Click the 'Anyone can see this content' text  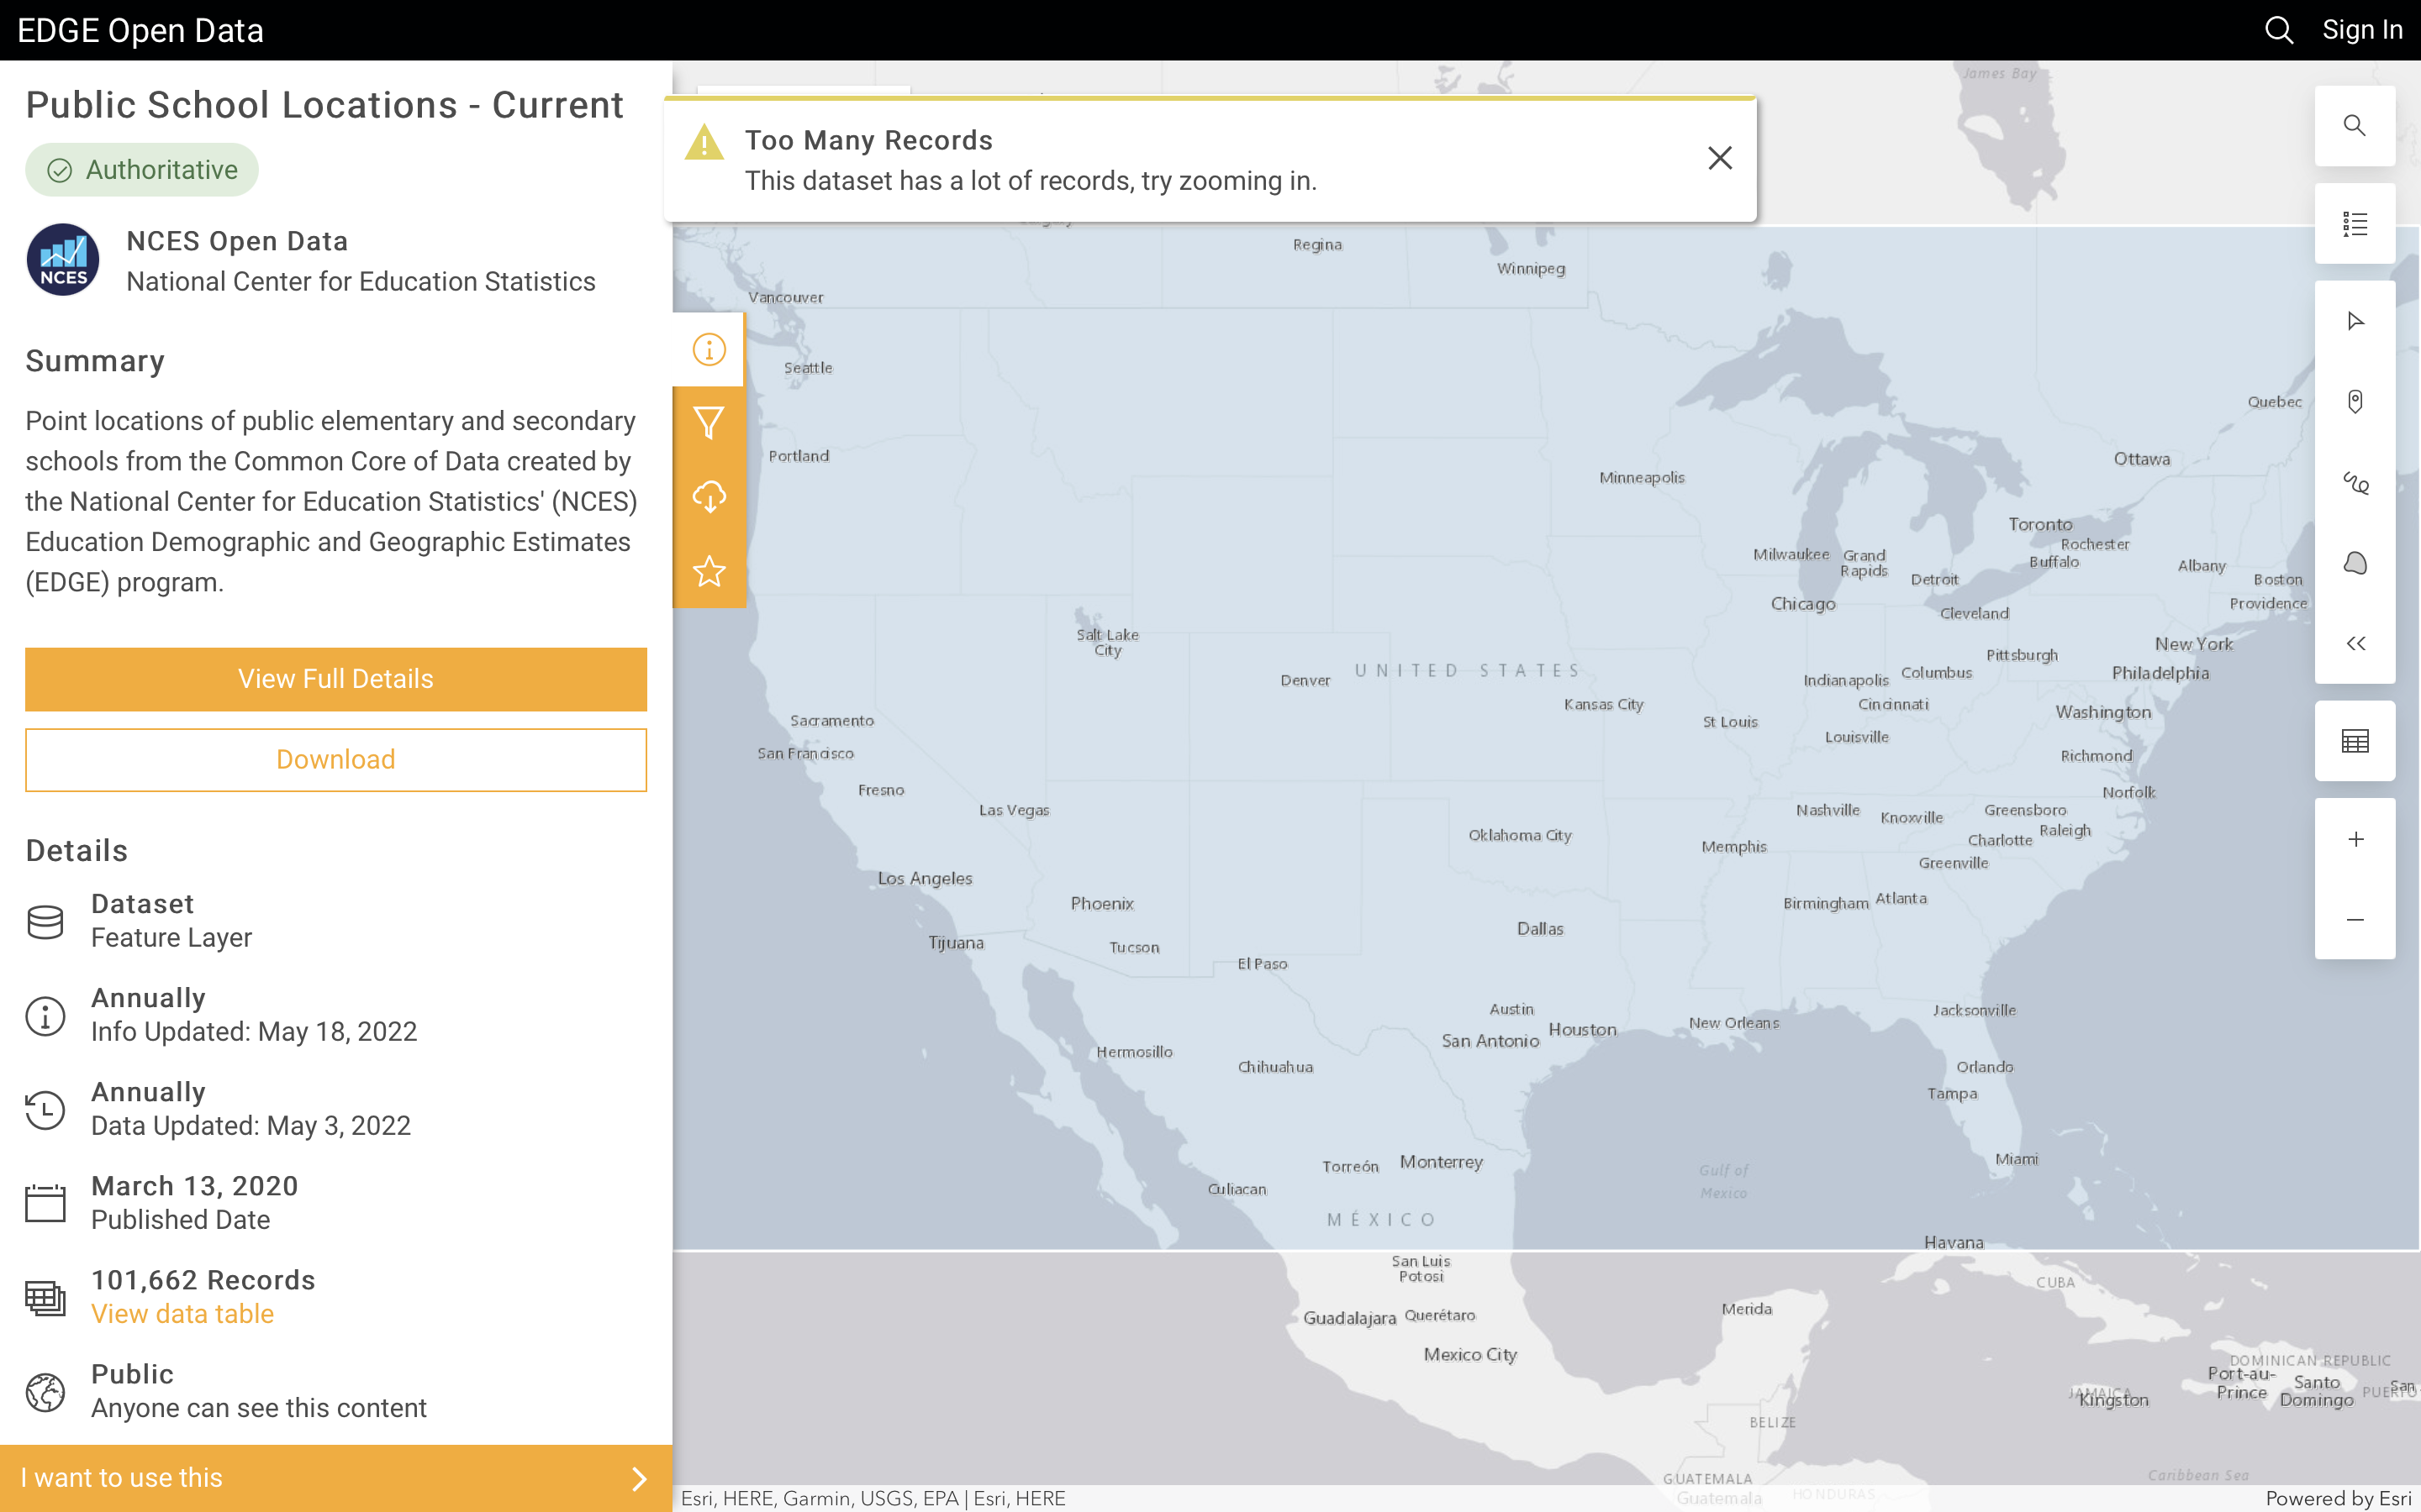tap(259, 1408)
